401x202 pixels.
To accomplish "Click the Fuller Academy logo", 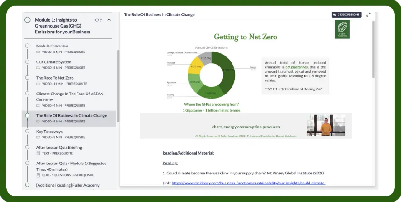I will click(x=342, y=29).
